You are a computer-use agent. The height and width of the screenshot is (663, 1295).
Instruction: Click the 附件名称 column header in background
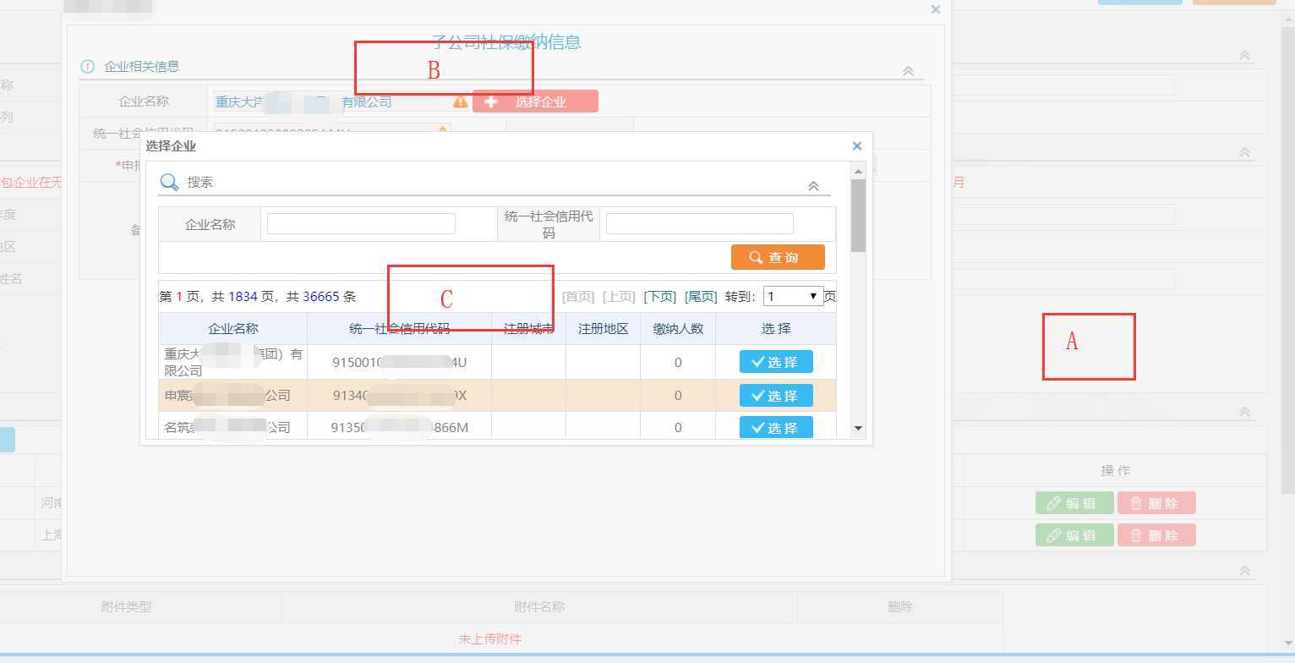tap(539, 606)
